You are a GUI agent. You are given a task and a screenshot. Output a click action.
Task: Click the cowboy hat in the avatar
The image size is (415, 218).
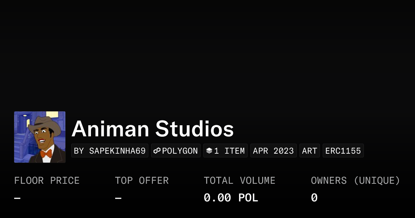tap(44, 123)
